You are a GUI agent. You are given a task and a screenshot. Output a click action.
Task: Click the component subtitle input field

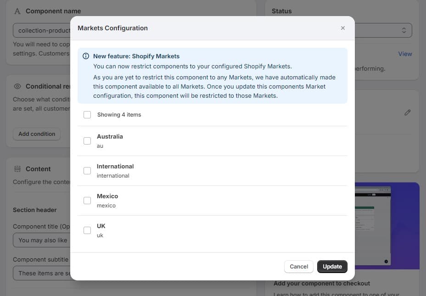point(42,273)
